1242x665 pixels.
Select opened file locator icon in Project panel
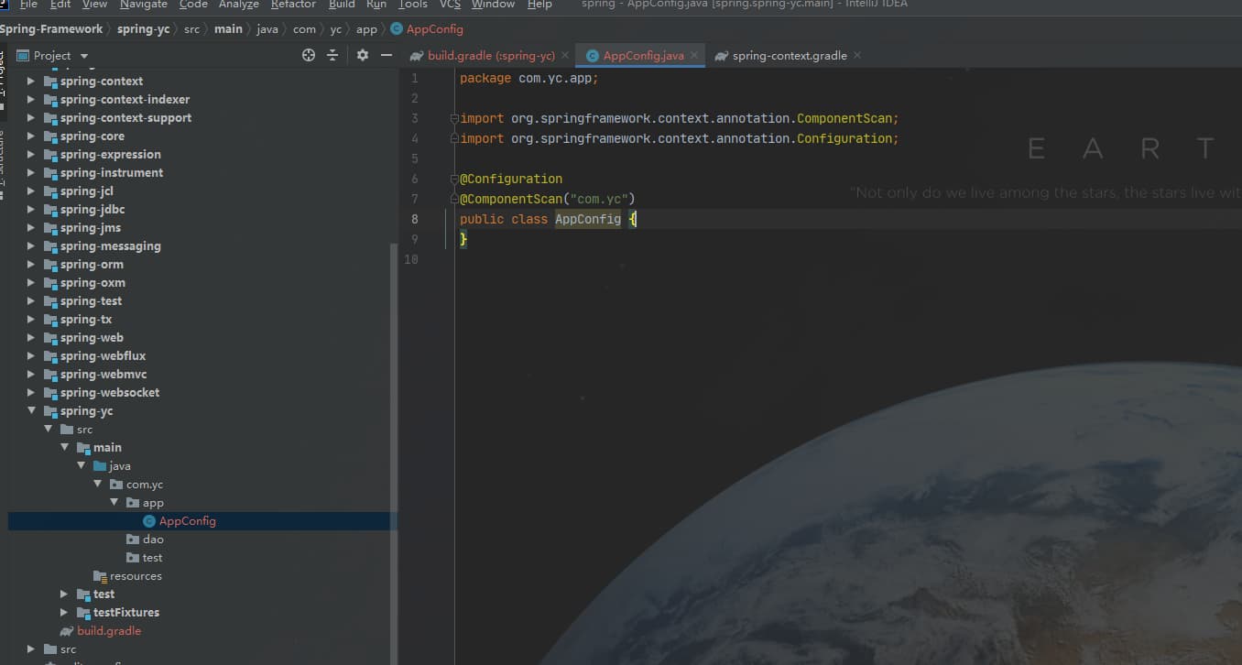[309, 55]
